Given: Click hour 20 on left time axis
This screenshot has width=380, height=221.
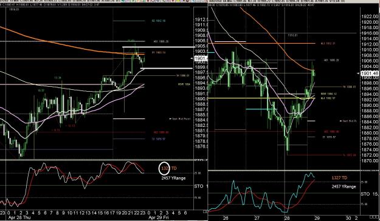Looking at the screenshot, I should point(125,212).
